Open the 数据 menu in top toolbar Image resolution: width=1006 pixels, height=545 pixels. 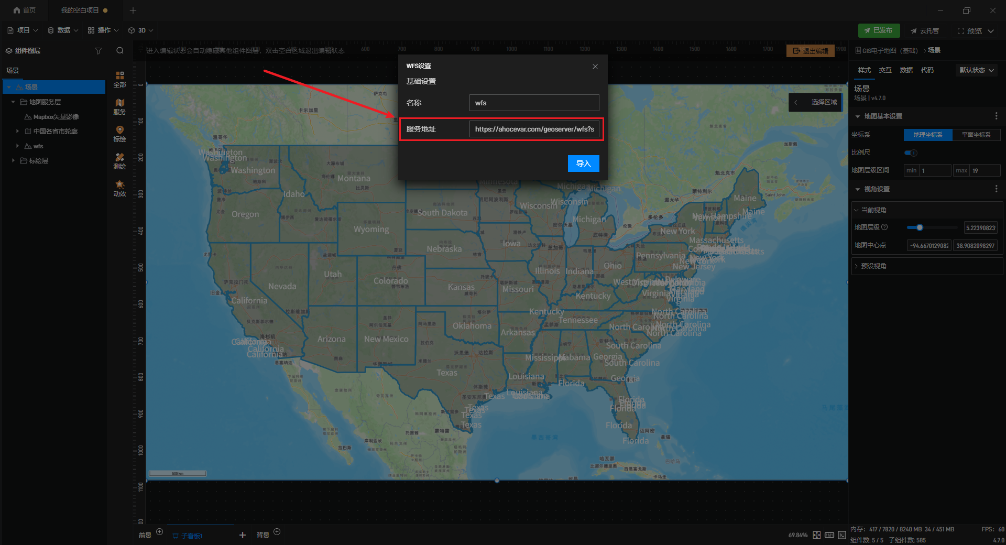(x=63, y=30)
